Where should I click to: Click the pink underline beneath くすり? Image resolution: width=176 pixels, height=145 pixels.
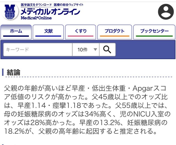coord(80,36)
